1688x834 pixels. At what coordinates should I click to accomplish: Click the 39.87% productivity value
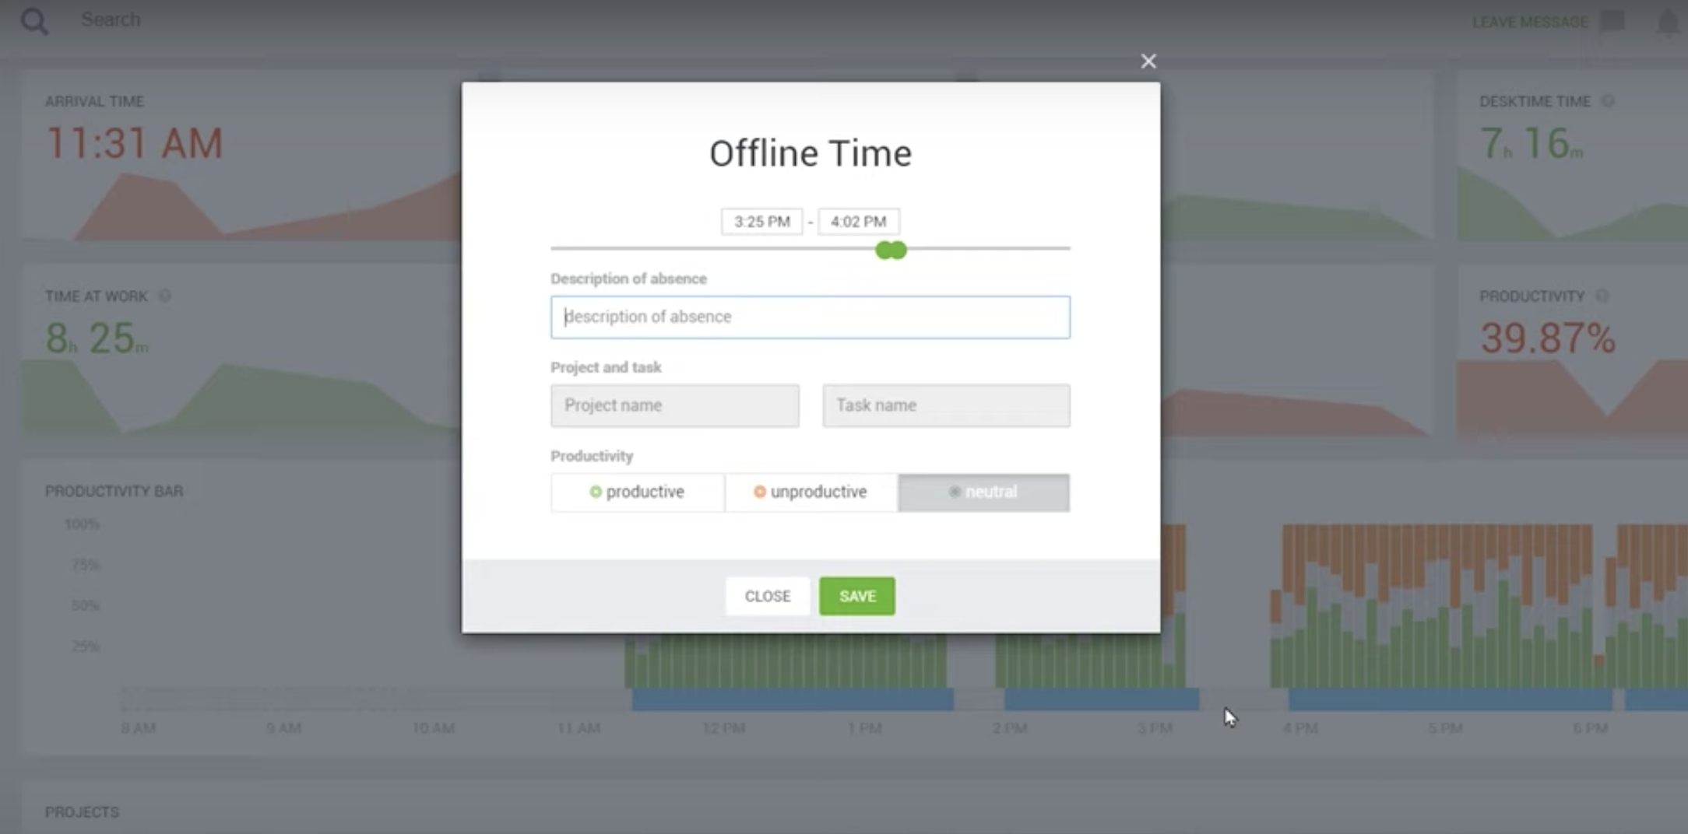(1548, 338)
